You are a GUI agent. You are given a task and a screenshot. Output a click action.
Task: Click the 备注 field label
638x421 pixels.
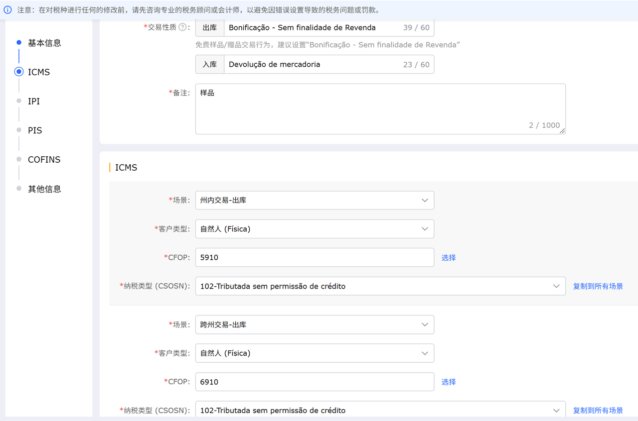coord(179,93)
